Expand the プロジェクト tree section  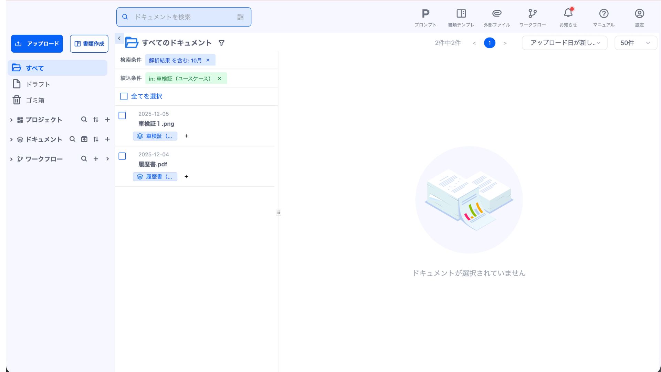click(x=11, y=120)
